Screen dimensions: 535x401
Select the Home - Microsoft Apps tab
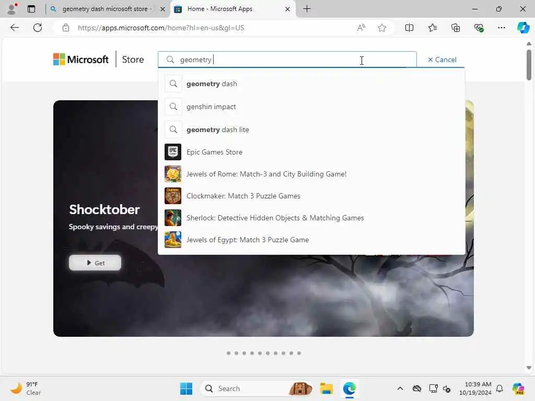pos(232,9)
